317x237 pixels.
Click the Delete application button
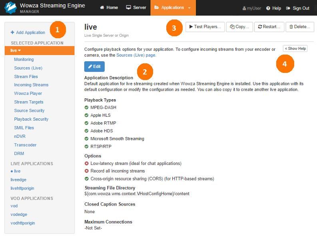pyautogui.click(x=300, y=27)
